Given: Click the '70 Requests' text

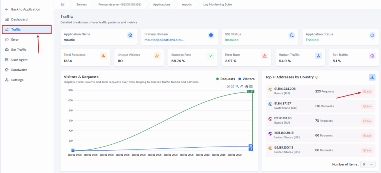Looking at the screenshot, I should (324, 120).
